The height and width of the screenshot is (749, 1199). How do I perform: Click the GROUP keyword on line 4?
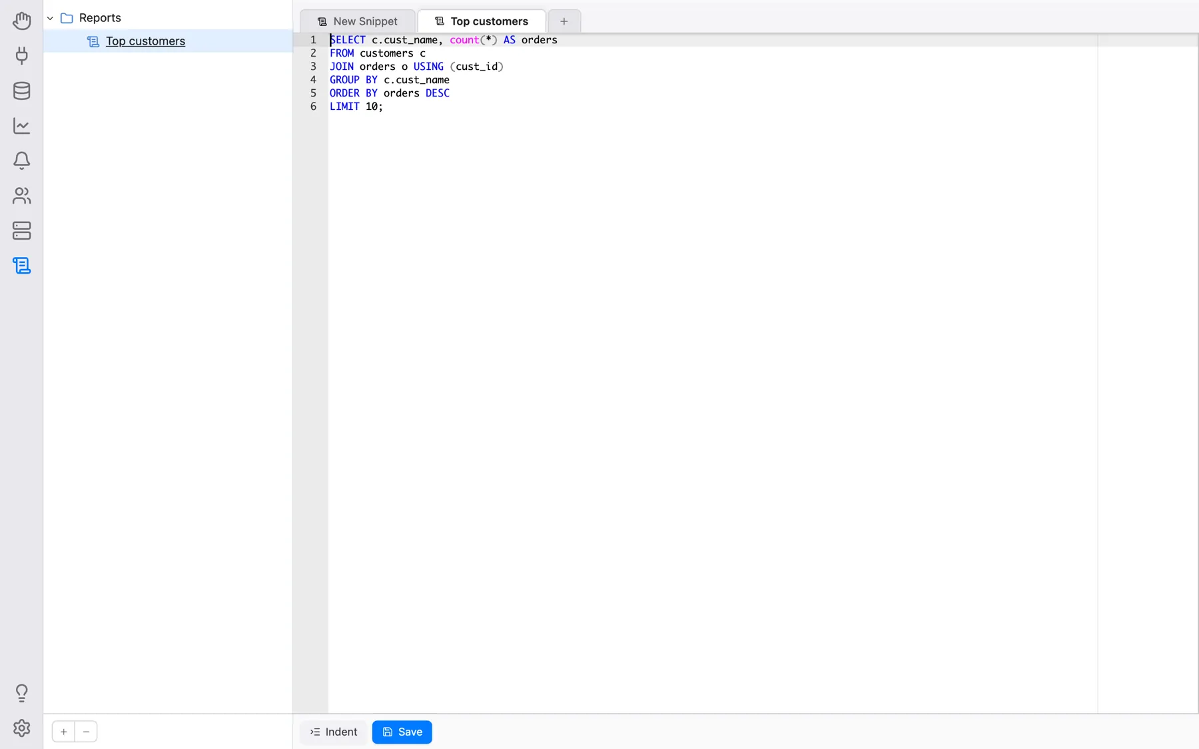coord(344,80)
